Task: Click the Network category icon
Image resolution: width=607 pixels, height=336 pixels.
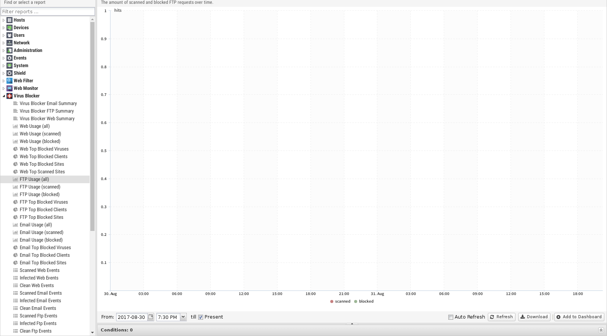Action: tap(9, 43)
